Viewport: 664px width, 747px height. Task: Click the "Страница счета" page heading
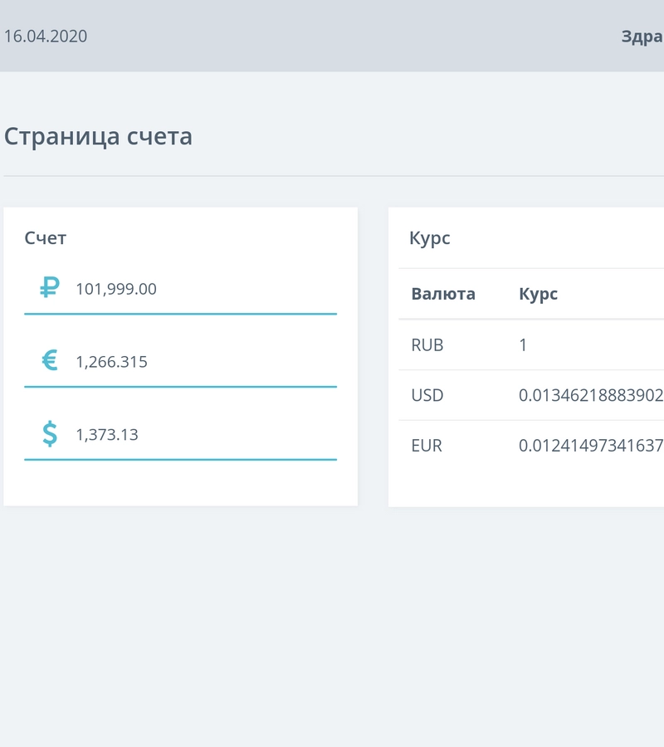pos(98,136)
